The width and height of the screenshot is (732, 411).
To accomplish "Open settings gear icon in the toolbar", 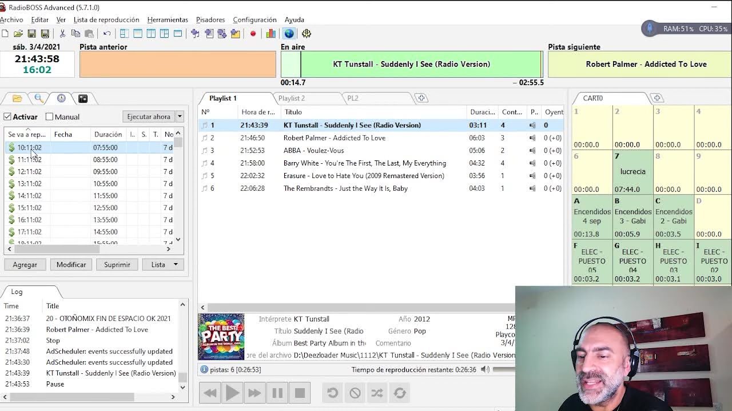I will (x=307, y=34).
